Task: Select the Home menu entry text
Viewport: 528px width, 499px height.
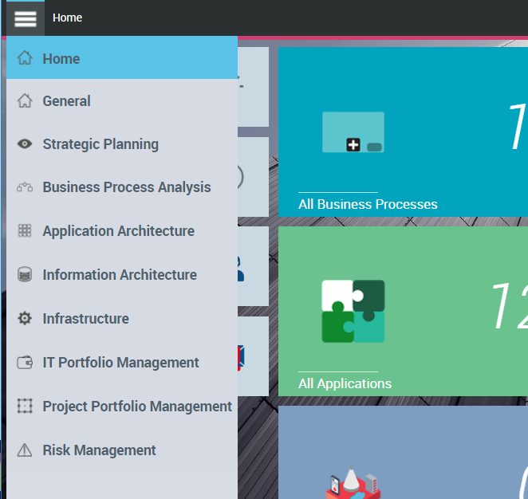Action: [61, 58]
